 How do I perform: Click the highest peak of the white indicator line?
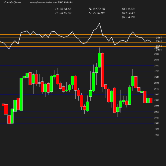[x=100, y=24]
